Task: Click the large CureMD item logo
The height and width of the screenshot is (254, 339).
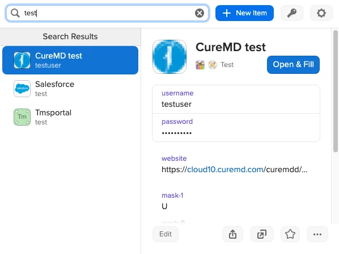Action: pos(169,57)
